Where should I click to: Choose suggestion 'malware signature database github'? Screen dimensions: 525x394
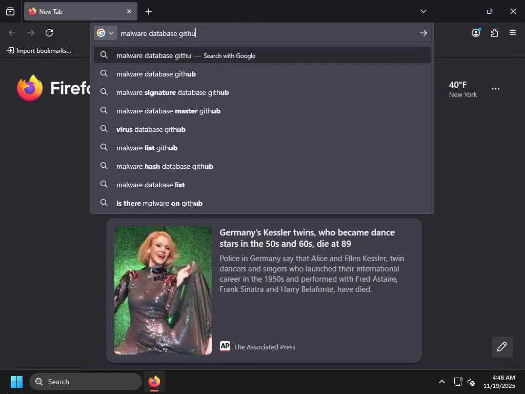pos(262,92)
